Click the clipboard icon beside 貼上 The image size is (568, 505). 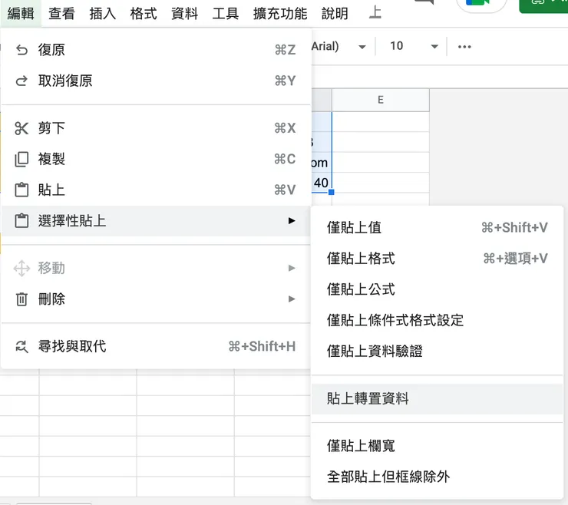pos(21,190)
